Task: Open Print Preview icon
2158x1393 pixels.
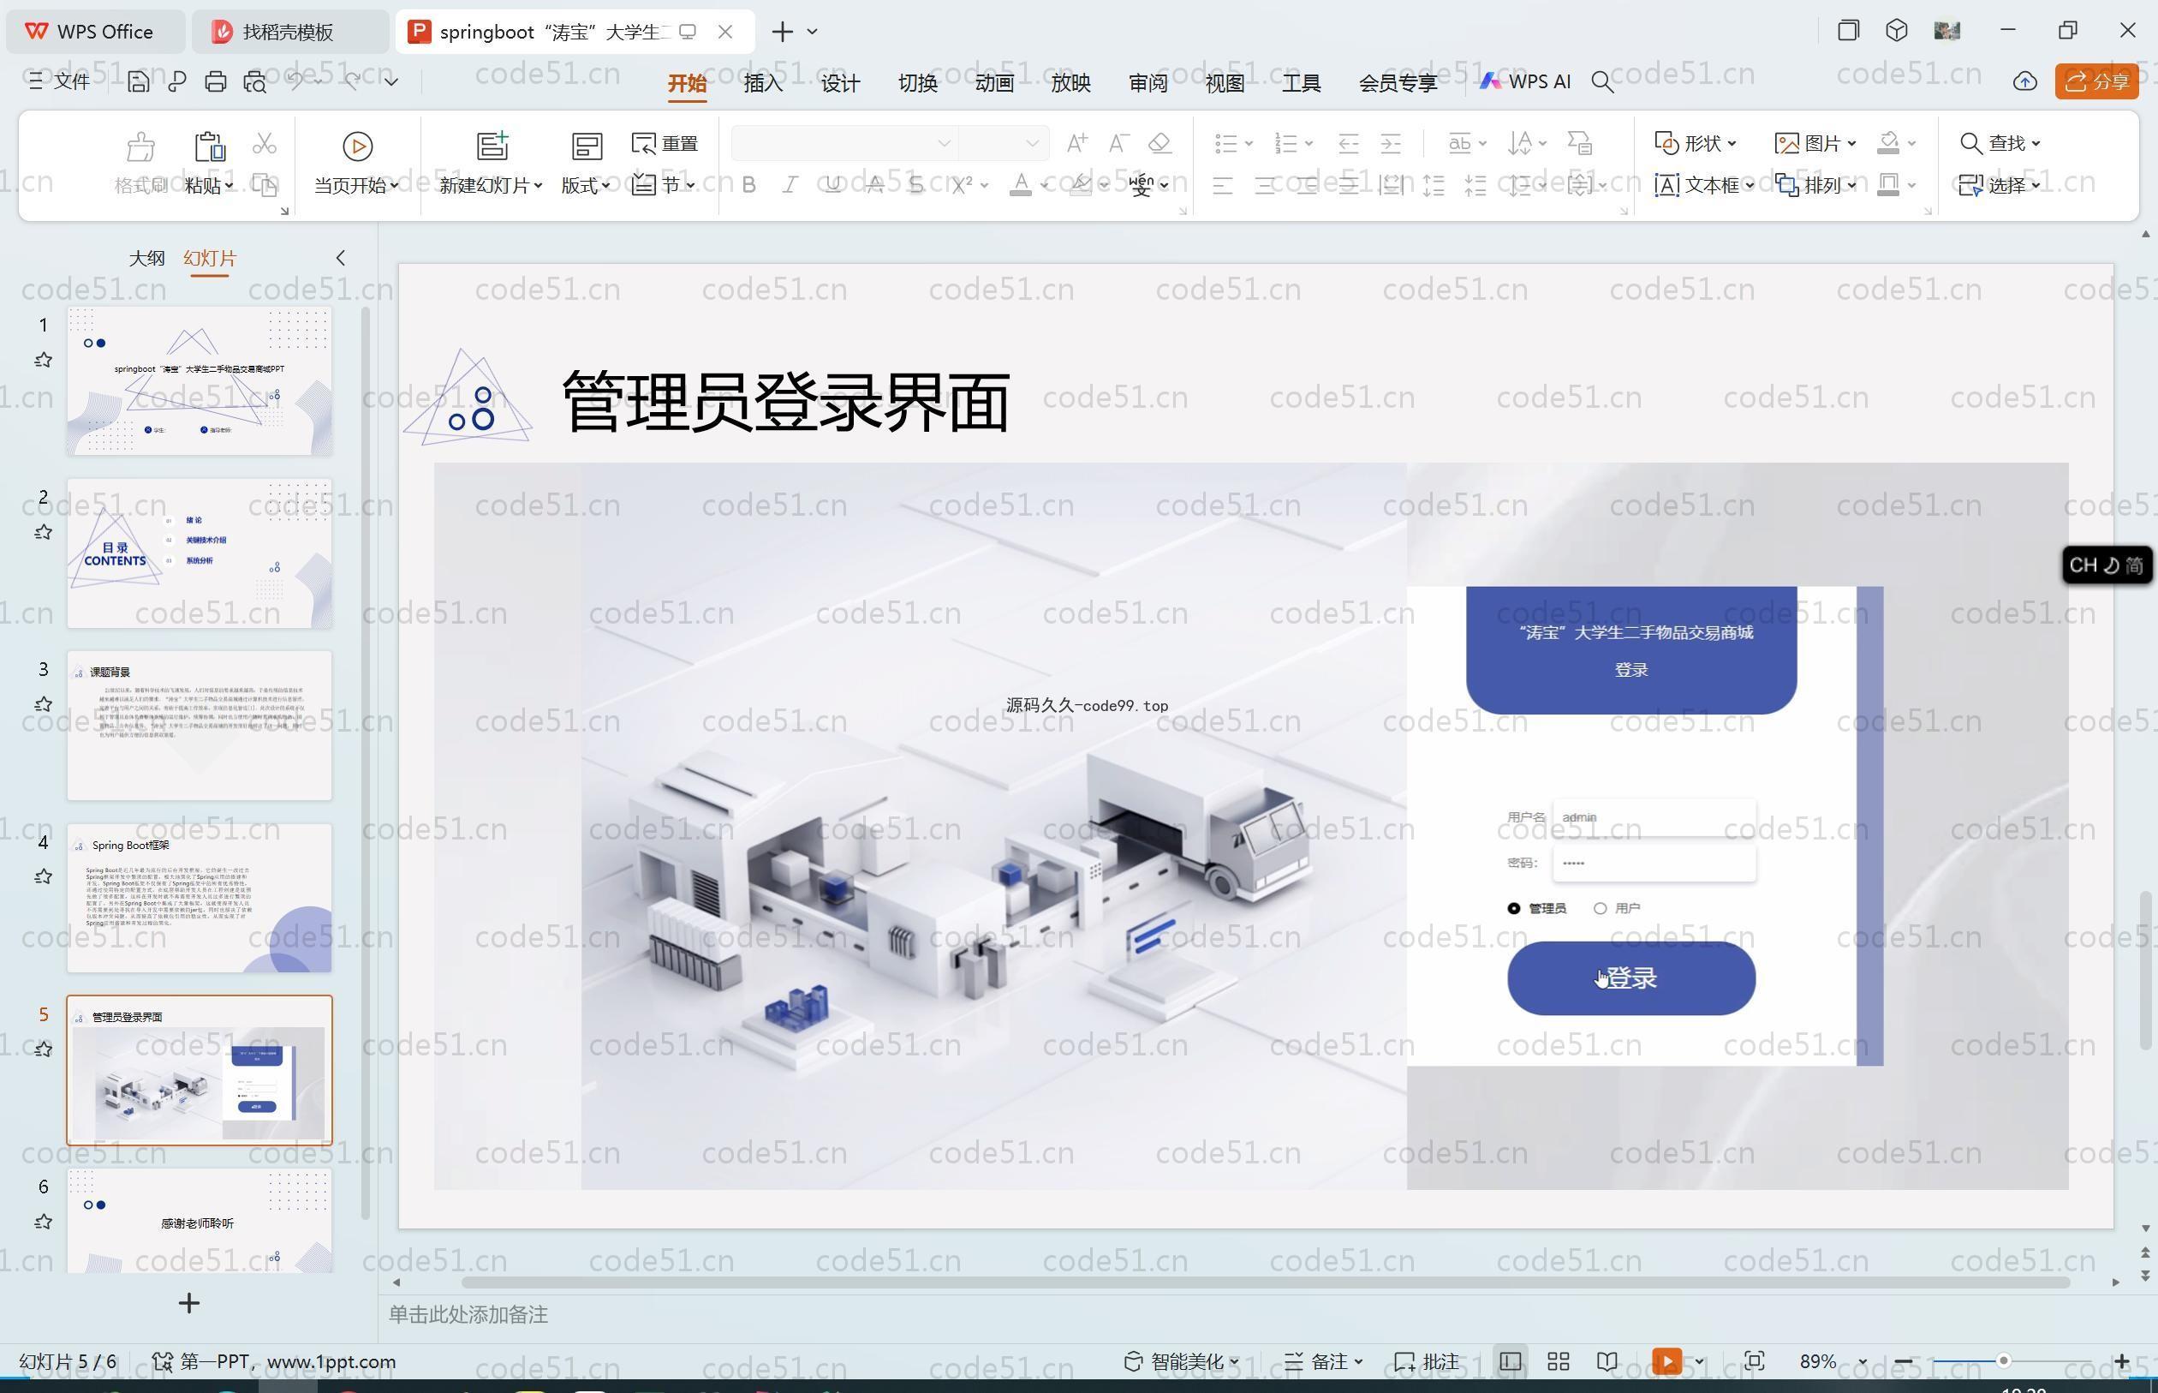Action: click(x=255, y=82)
